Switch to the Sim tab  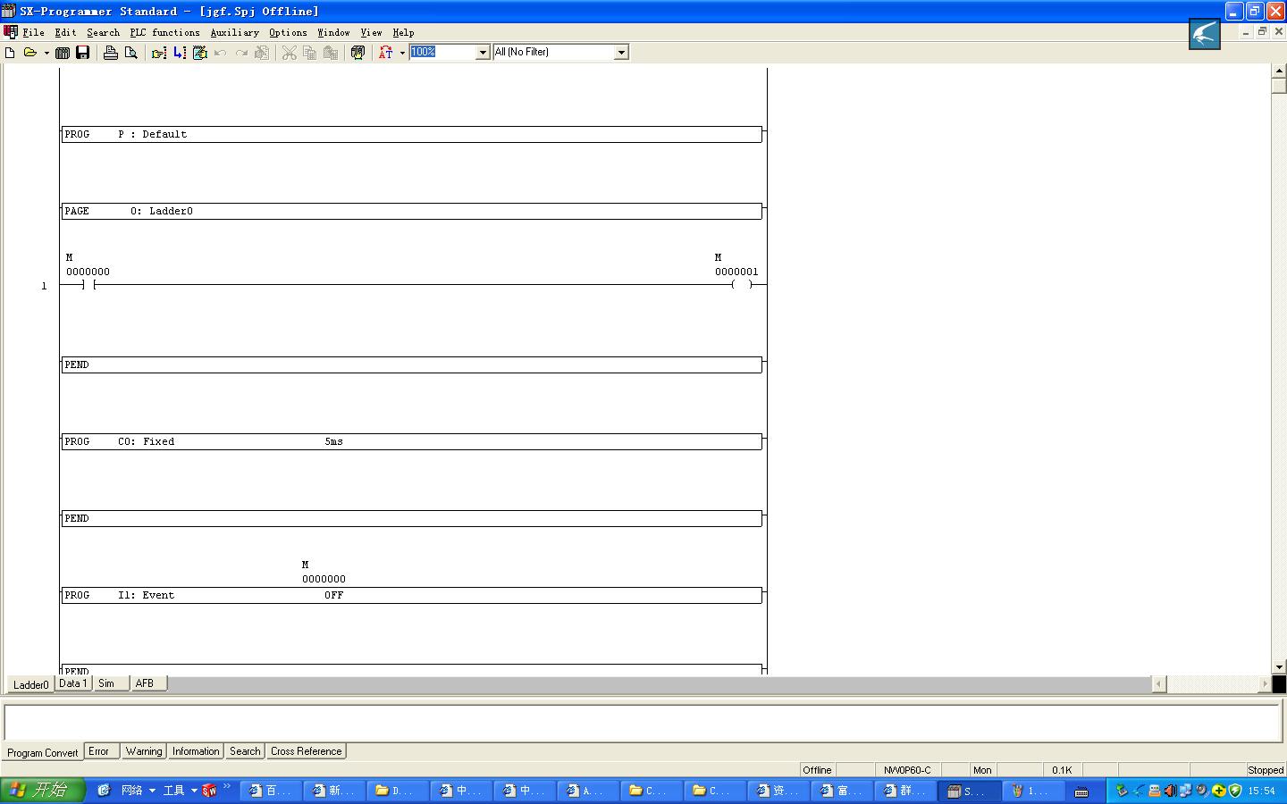pos(106,683)
